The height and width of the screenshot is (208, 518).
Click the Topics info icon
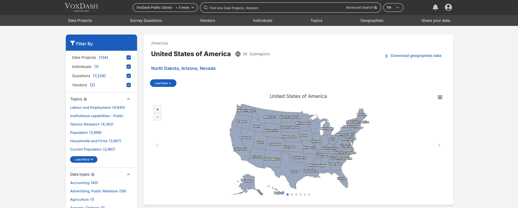(85, 99)
